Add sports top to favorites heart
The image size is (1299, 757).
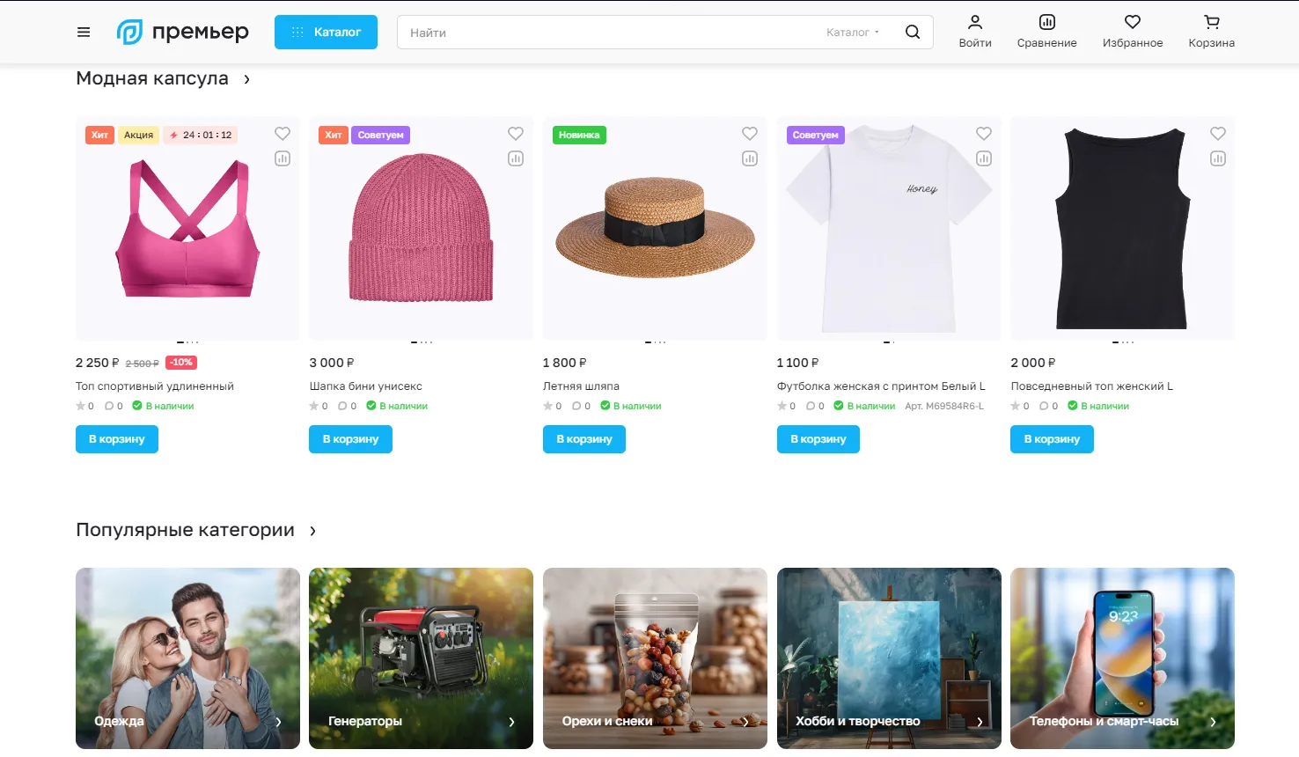[283, 134]
